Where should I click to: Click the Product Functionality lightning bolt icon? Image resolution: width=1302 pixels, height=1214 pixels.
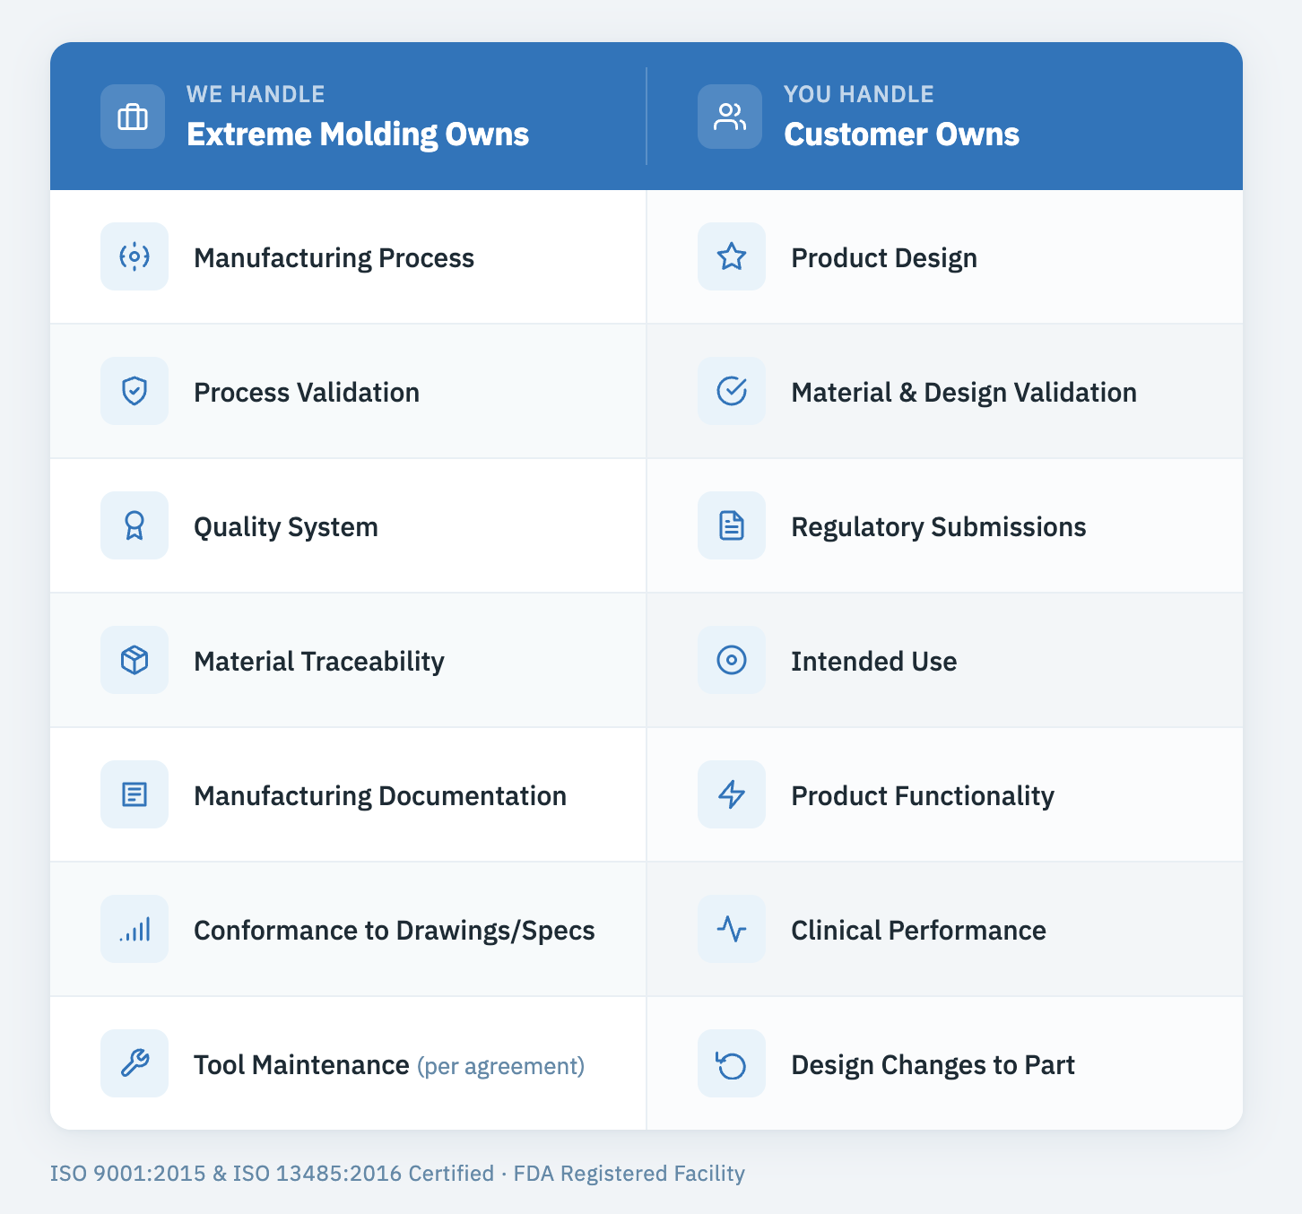[732, 794]
